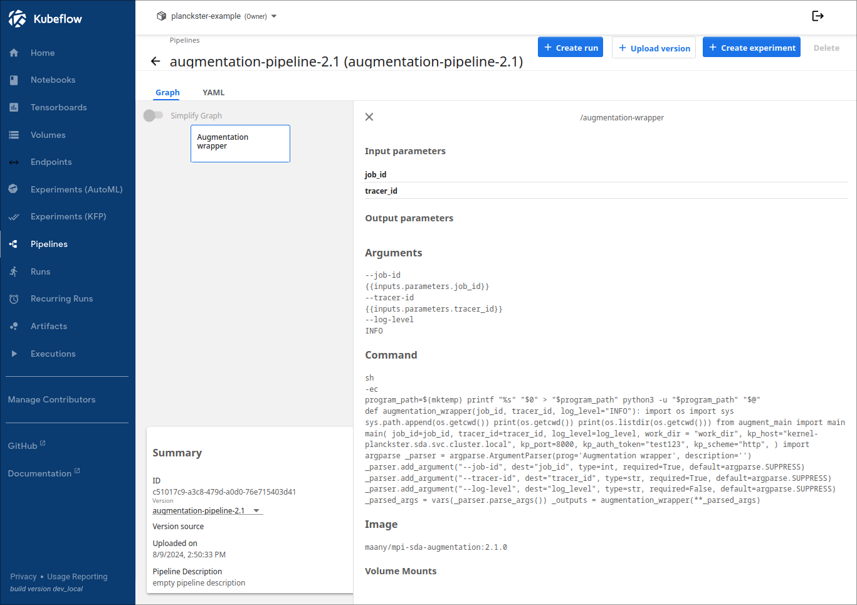The height and width of the screenshot is (605, 857).
Task: Click the Create run button
Action: click(x=570, y=48)
